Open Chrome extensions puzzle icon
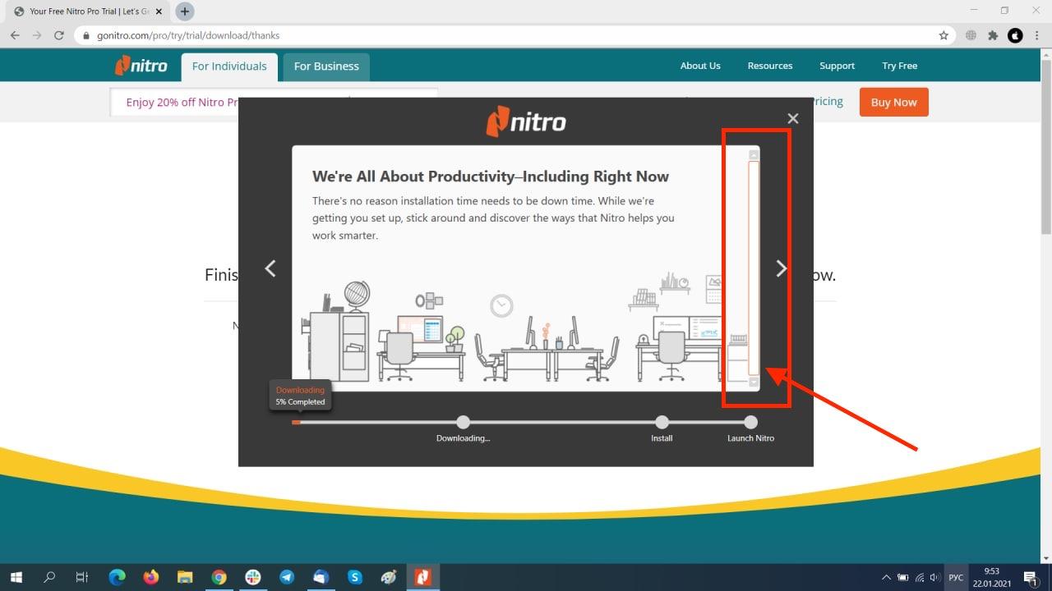Screen dimensions: 1052x591 993,35
